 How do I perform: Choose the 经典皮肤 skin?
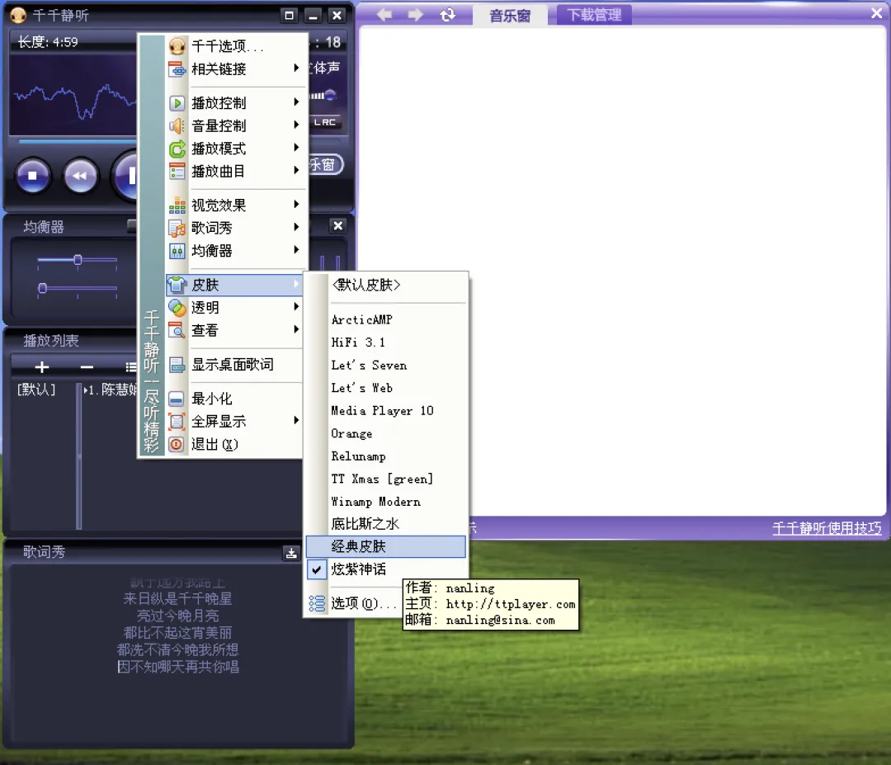coord(386,547)
